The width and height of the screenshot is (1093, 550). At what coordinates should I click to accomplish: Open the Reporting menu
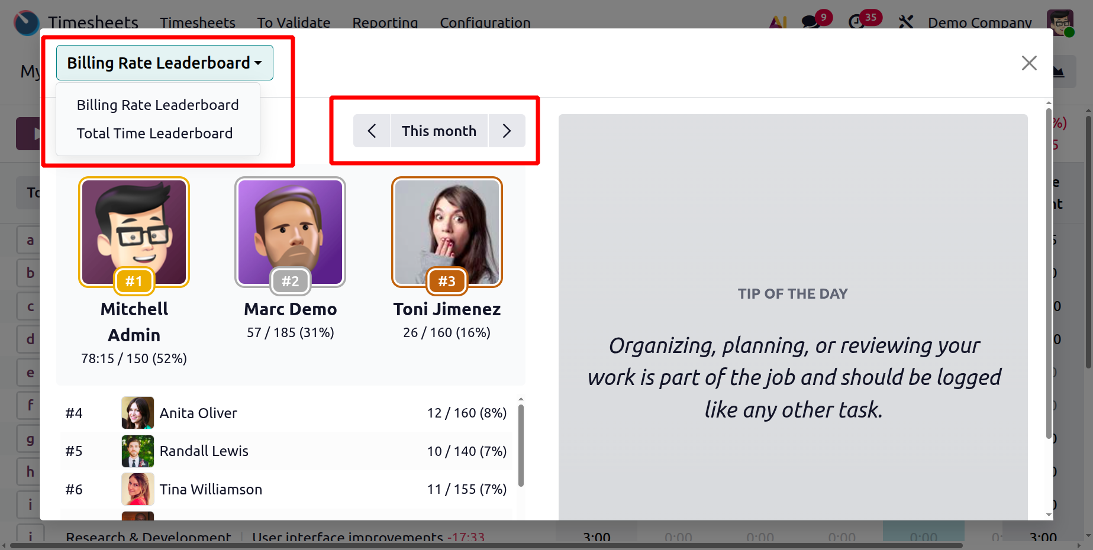385,22
